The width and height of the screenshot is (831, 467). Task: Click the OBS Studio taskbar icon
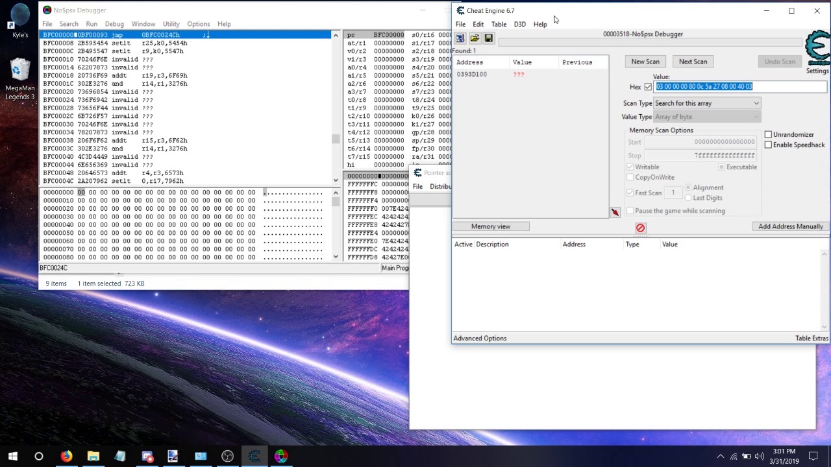(227, 457)
